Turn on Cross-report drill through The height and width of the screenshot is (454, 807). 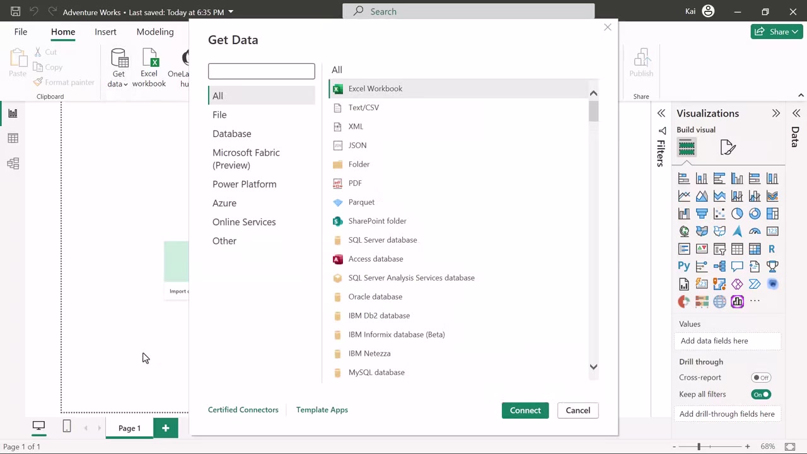(x=762, y=378)
